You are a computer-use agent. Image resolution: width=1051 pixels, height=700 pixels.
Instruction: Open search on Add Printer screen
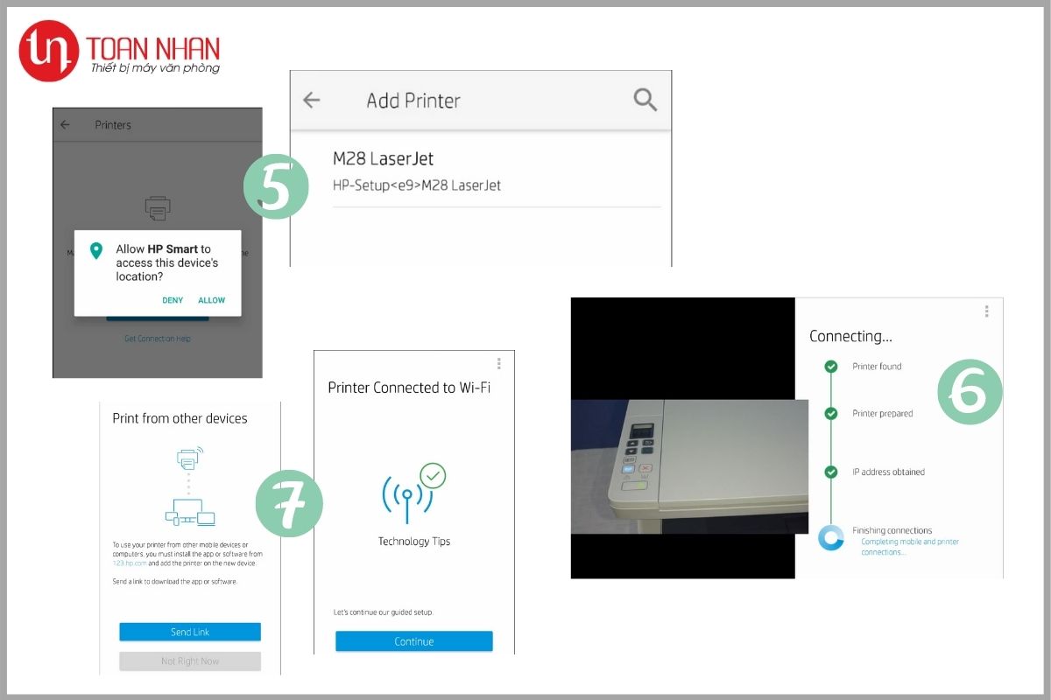click(645, 100)
